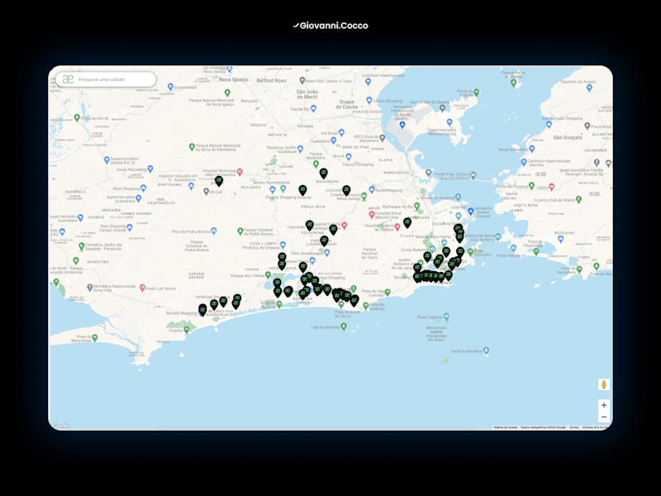Click the Farol da Ilha Rasa pin
Viewport: 661px width, 496px height.
pos(486,351)
